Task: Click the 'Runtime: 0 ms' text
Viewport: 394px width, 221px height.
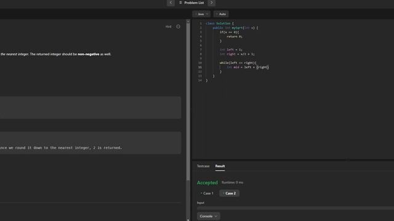Action: point(233,182)
